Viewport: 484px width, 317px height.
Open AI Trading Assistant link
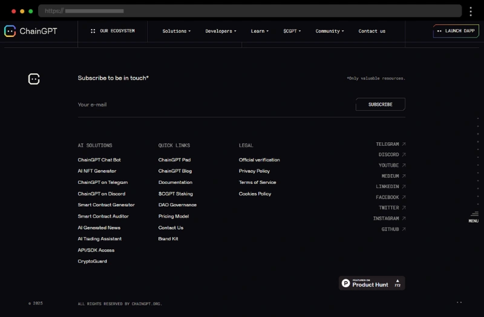coord(99,239)
